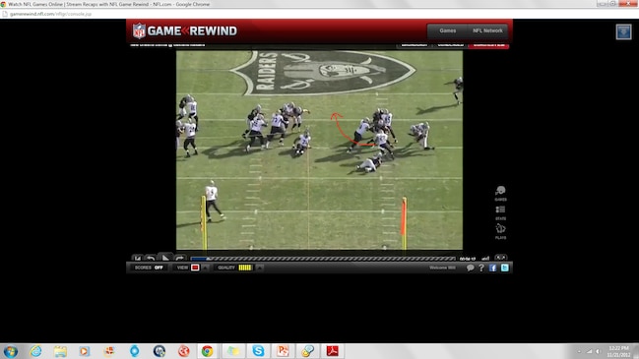The image size is (639, 359).
Task: Open the Games menu tab
Action: point(447,30)
